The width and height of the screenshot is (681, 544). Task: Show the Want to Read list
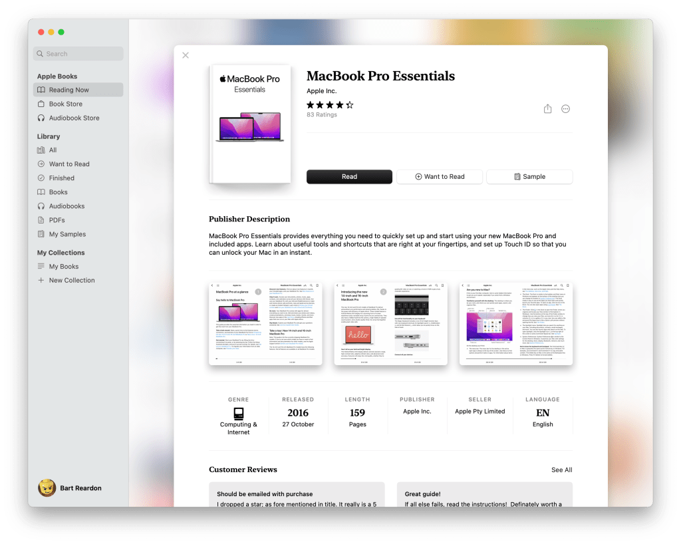coord(78,164)
